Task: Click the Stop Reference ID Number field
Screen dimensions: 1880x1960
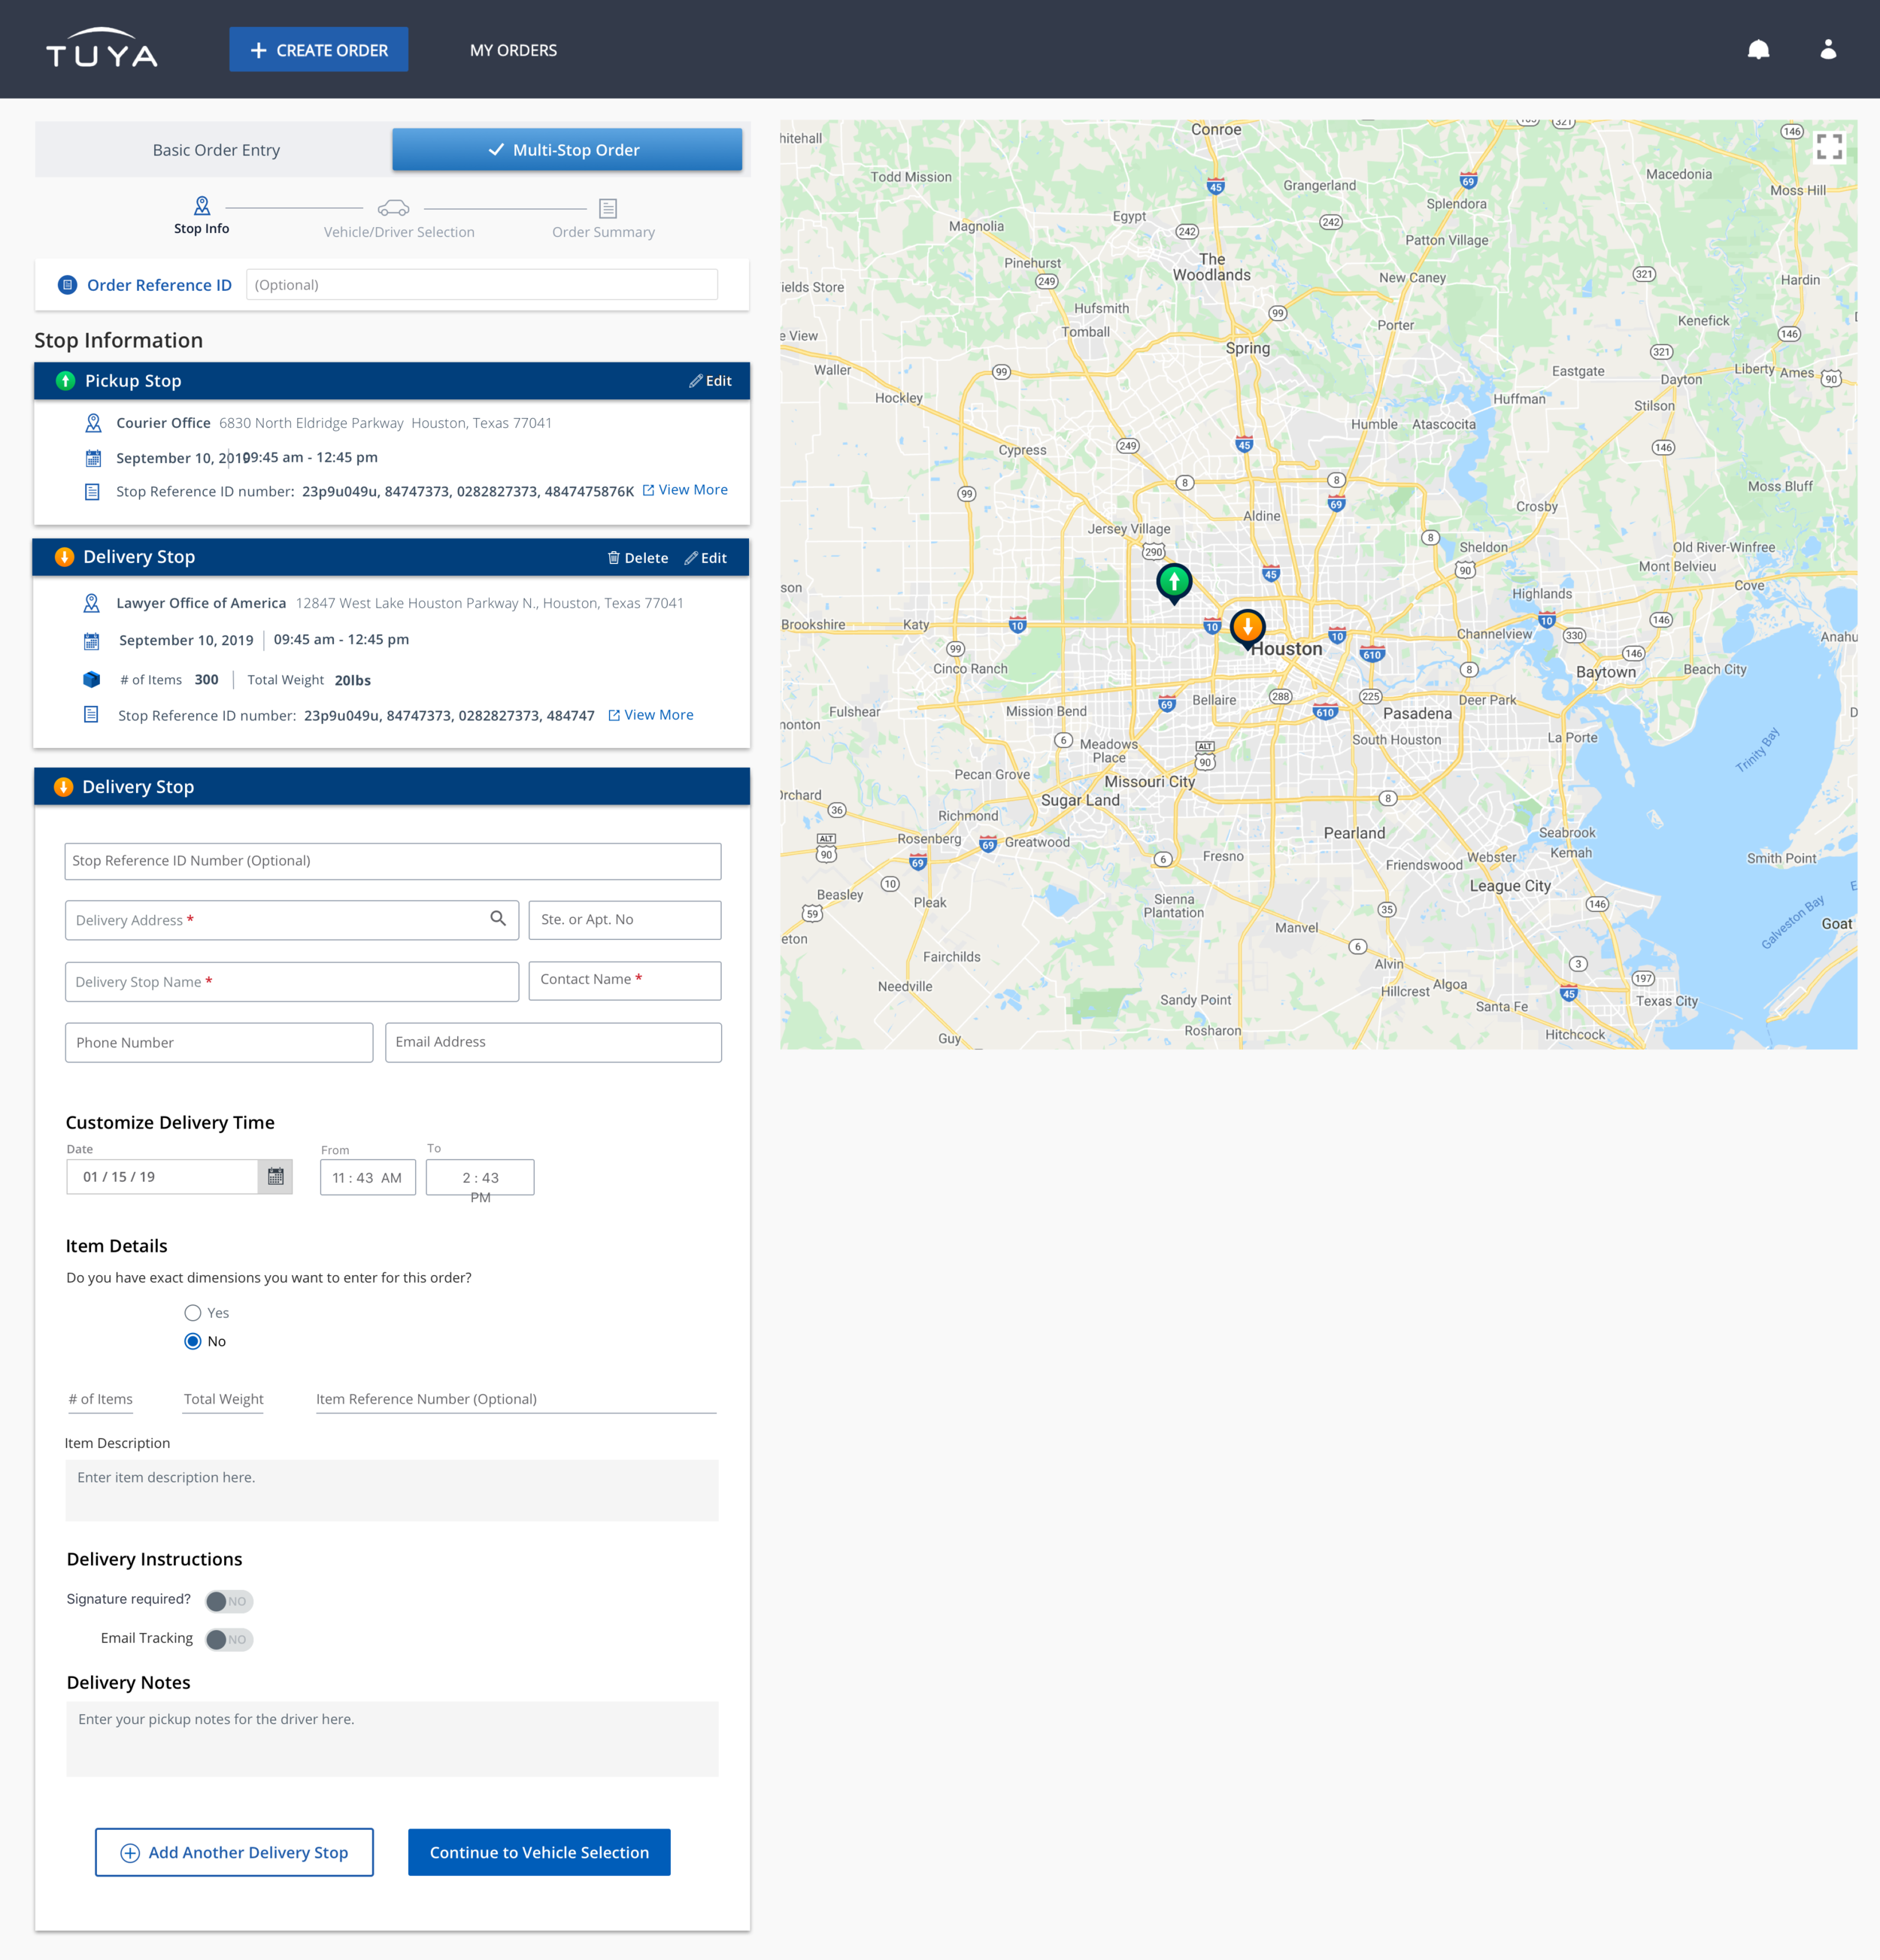Action: pos(393,861)
